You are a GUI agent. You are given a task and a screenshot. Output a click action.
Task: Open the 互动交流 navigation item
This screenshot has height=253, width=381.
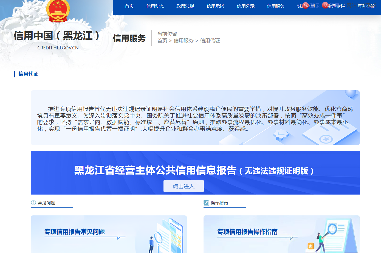pos(366,6)
